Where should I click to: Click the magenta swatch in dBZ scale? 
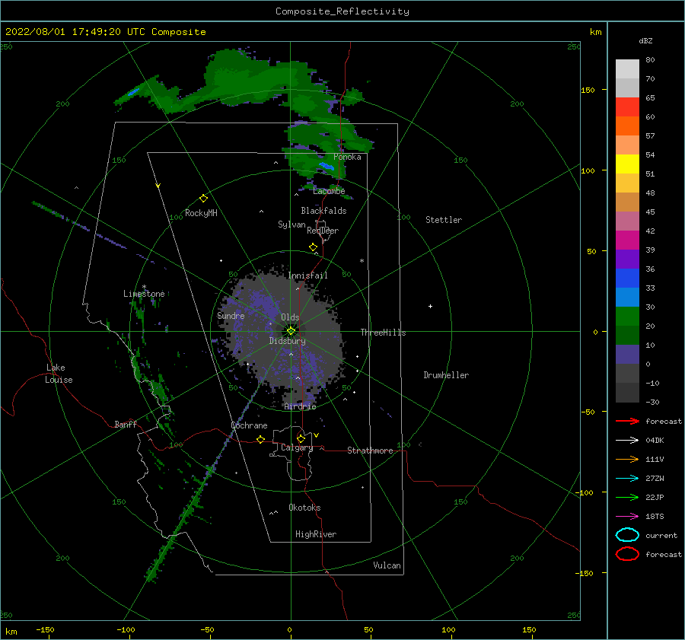(627, 240)
